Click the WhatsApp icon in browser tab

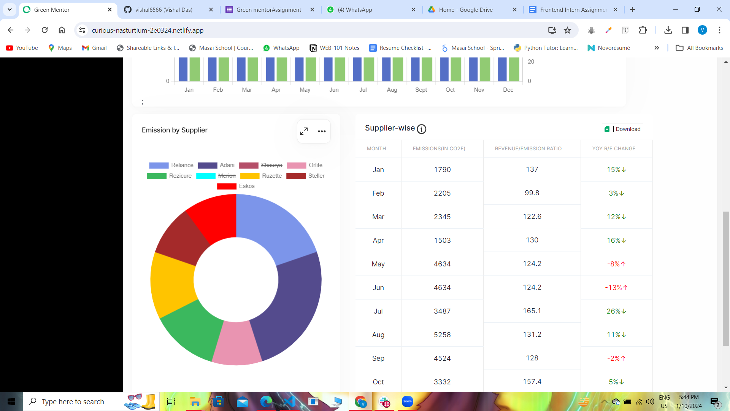tap(332, 10)
